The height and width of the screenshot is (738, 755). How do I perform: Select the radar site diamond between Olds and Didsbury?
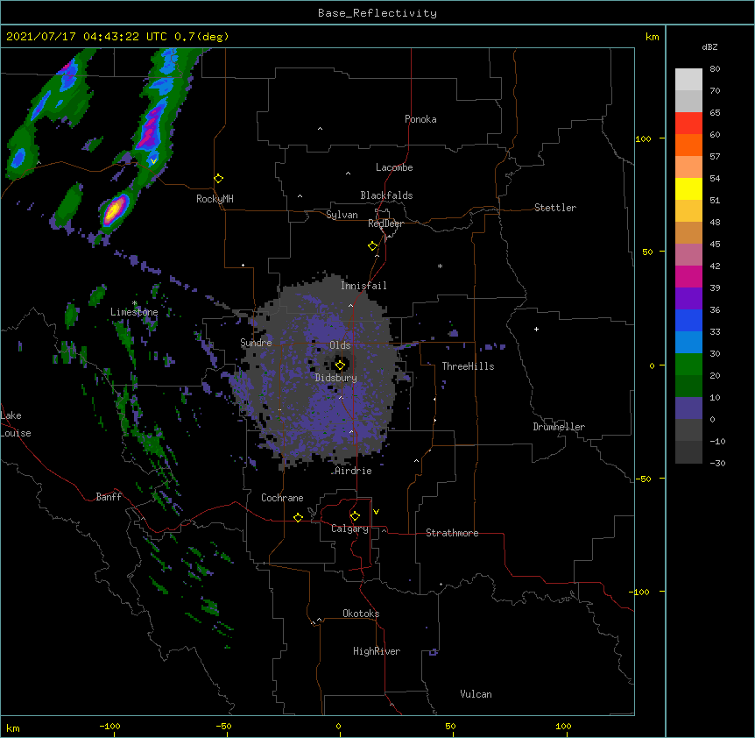(x=341, y=365)
